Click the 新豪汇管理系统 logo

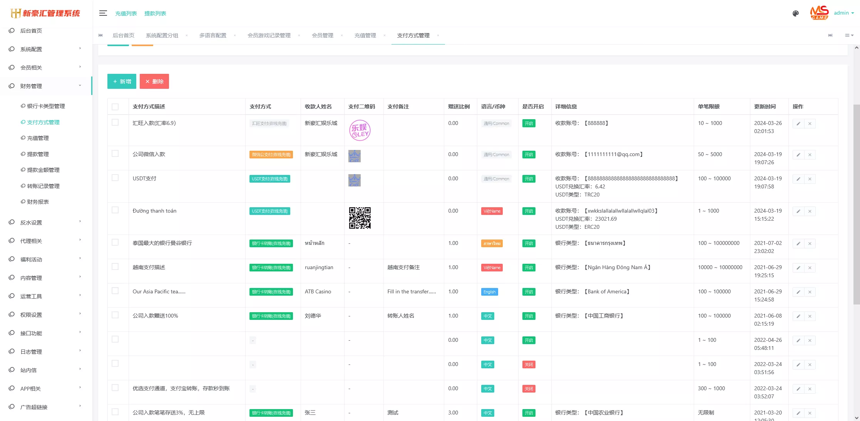click(45, 13)
